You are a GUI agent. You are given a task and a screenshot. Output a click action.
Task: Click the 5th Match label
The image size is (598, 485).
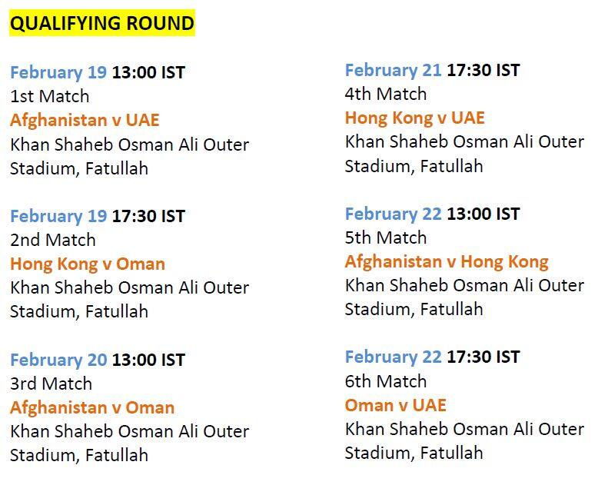click(386, 238)
